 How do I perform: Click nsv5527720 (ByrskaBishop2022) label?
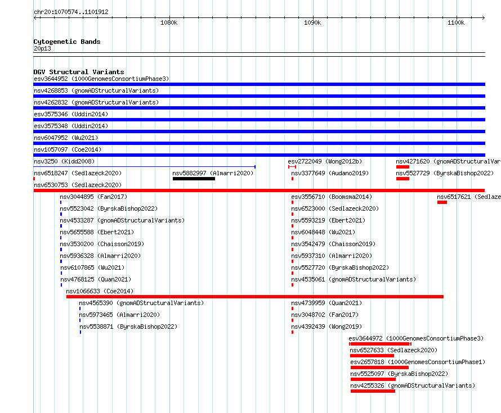coord(340,267)
